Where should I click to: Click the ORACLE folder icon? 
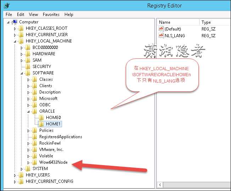coord(35,111)
